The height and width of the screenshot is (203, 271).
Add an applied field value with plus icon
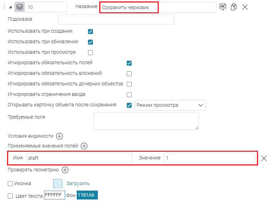click(84, 146)
